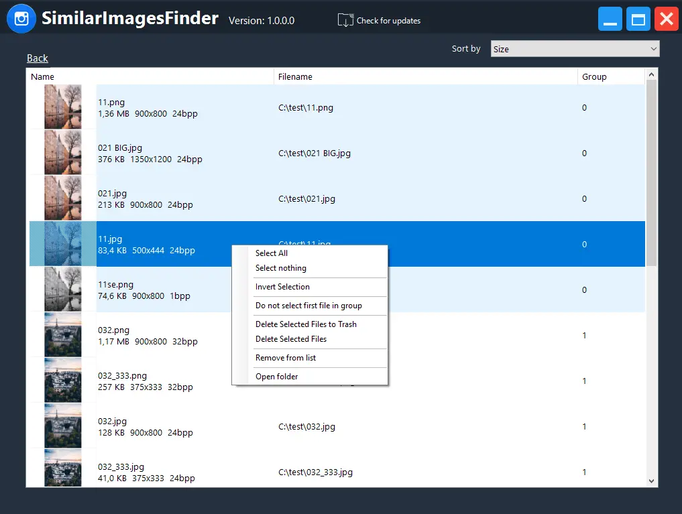This screenshot has height=514, width=682.
Task: Select the 032.jpg thumbnail image
Action: click(x=63, y=426)
